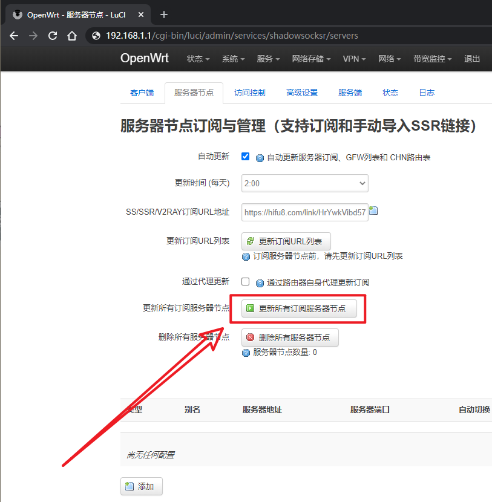Go back using the browser back arrow

pos(14,36)
